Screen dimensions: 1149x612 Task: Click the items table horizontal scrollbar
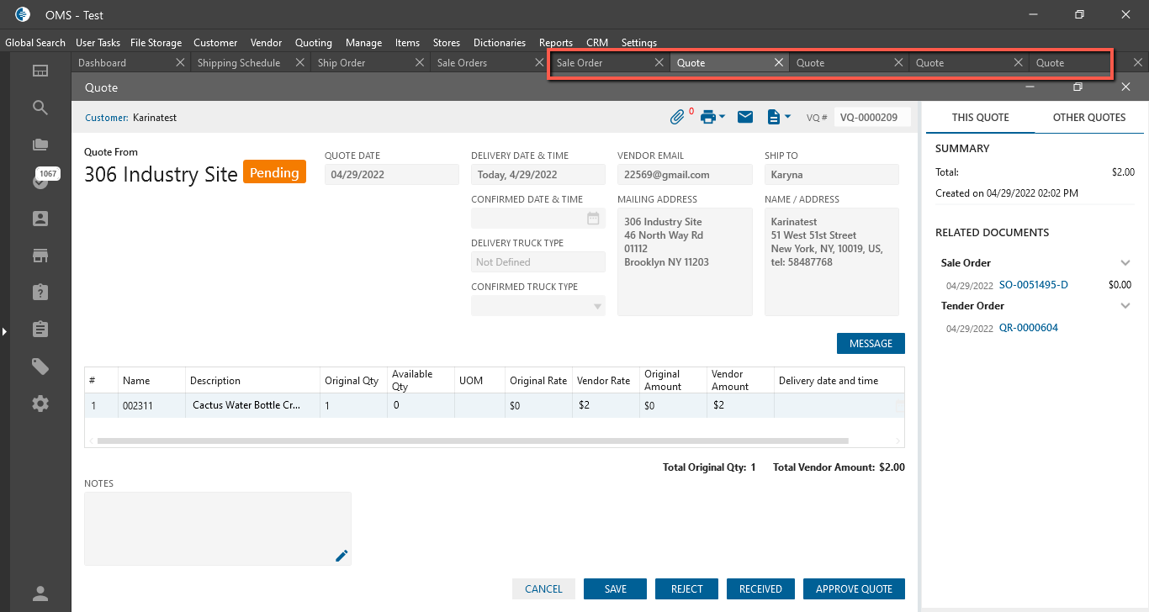point(473,441)
